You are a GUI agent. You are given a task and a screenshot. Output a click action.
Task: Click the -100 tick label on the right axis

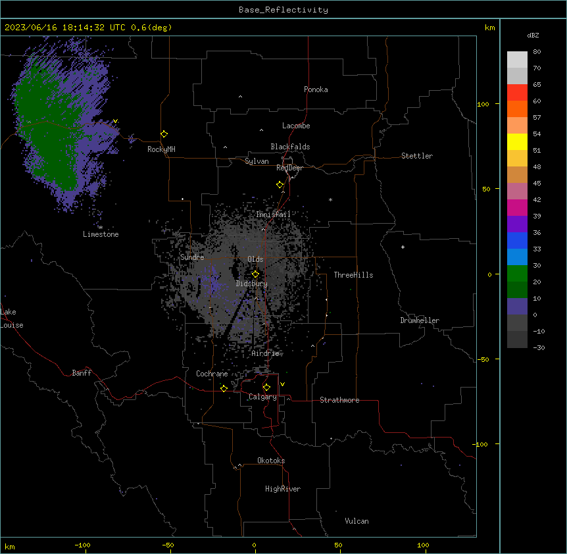pyautogui.click(x=481, y=444)
